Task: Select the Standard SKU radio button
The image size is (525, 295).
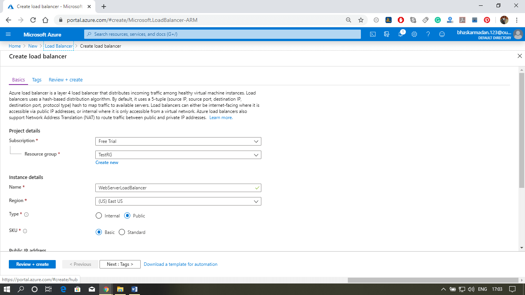Action: pyautogui.click(x=122, y=232)
